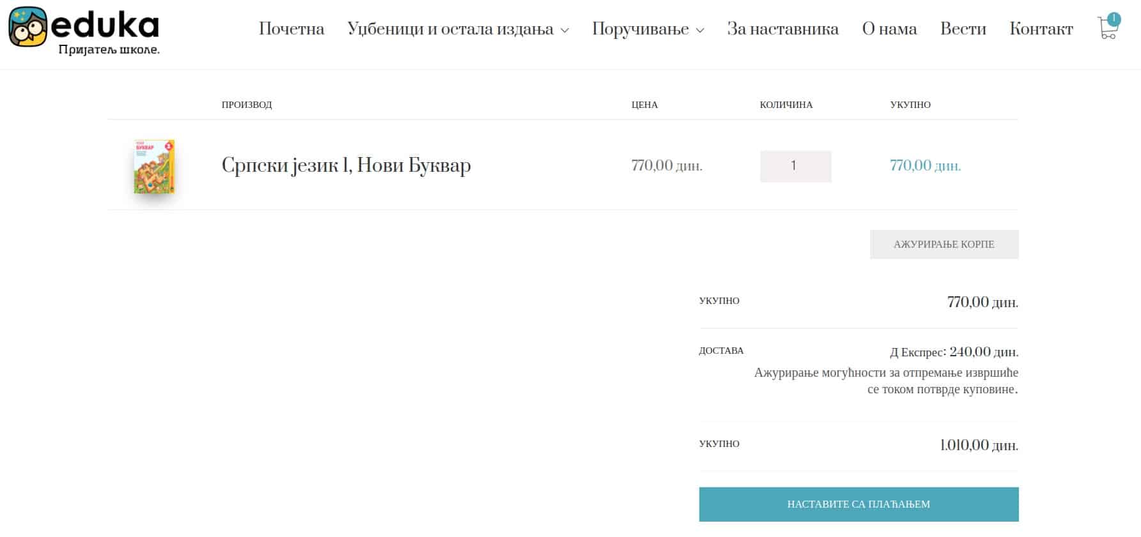Open the Контакт page
The height and width of the screenshot is (537, 1141).
point(1041,29)
